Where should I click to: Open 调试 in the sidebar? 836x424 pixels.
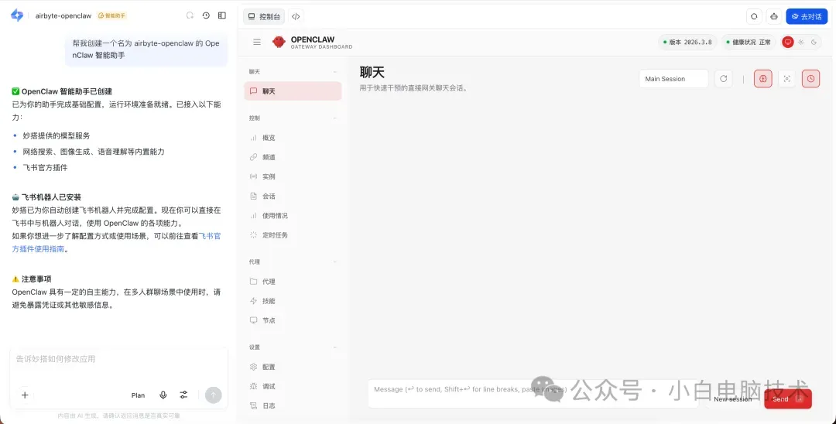(293, 386)
